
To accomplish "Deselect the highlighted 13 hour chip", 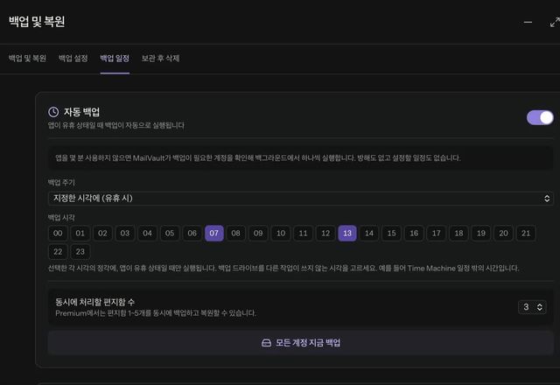I will [347, 234].
